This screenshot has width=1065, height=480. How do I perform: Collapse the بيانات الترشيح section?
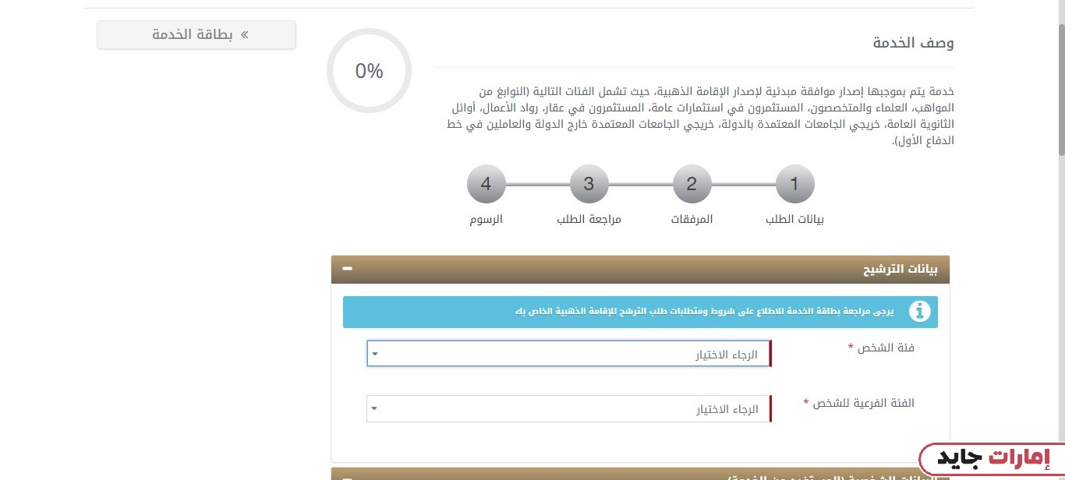(x=347, y=268)
